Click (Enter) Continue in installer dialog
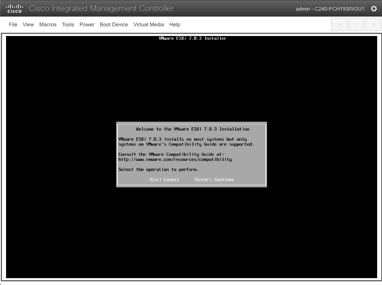 tap(214, 179)
